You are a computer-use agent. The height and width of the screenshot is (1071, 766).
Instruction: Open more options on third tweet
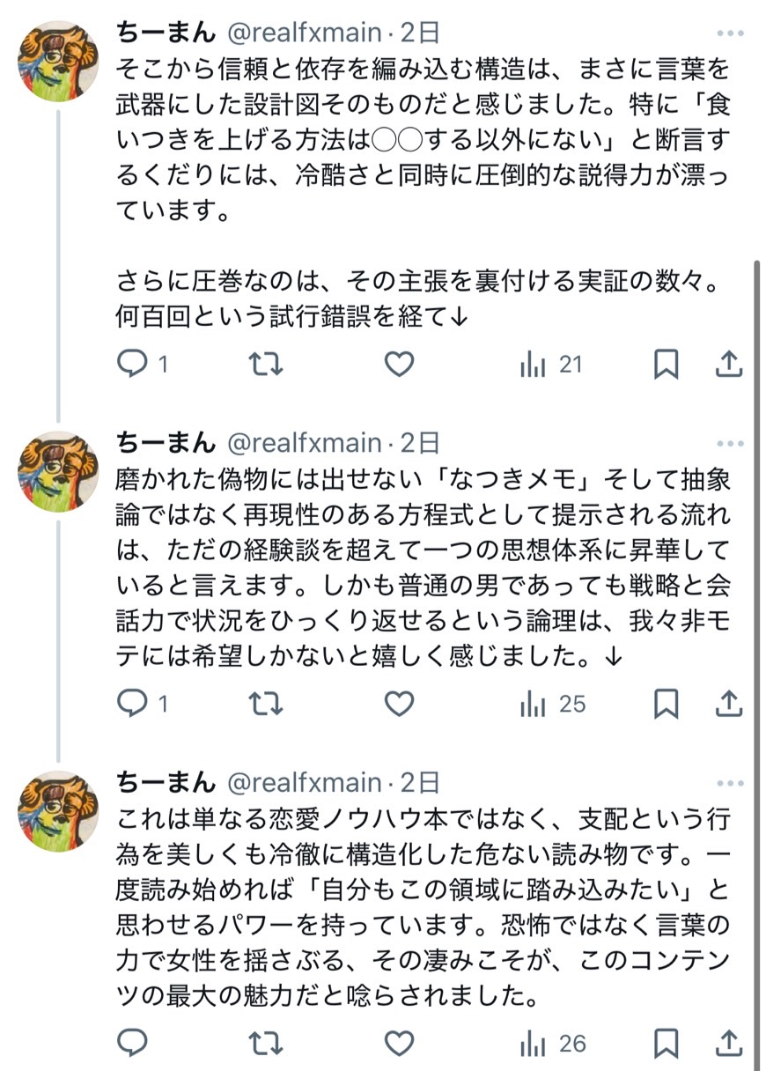pos(730,783)
